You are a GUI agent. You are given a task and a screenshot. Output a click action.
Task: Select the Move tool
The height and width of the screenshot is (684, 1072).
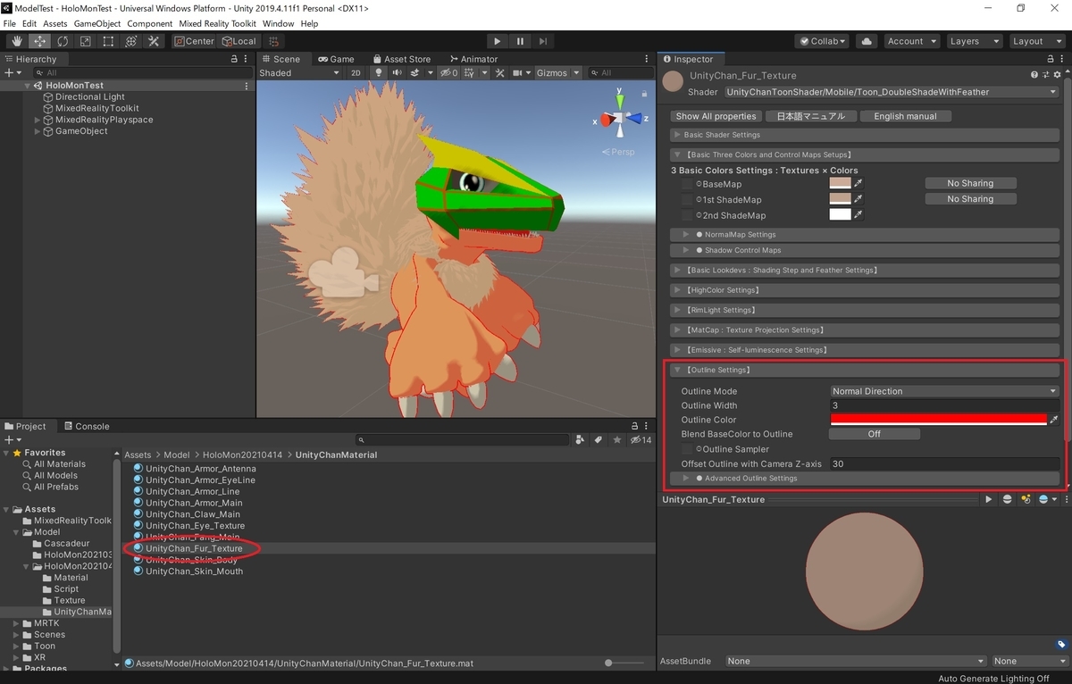pyautogui.click(x=40, y=41)
